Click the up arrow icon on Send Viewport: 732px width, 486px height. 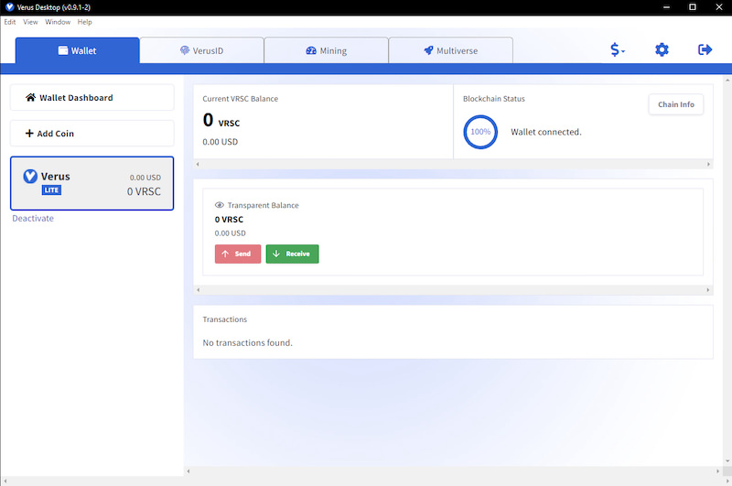(x=225, y=254)
